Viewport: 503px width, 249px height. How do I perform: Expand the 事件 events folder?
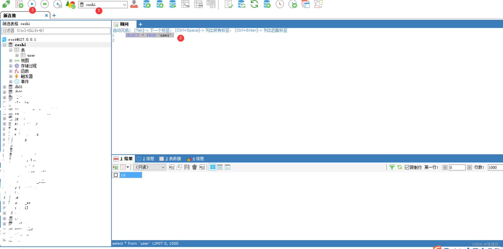pyautogui.click(x=11, y=82)
